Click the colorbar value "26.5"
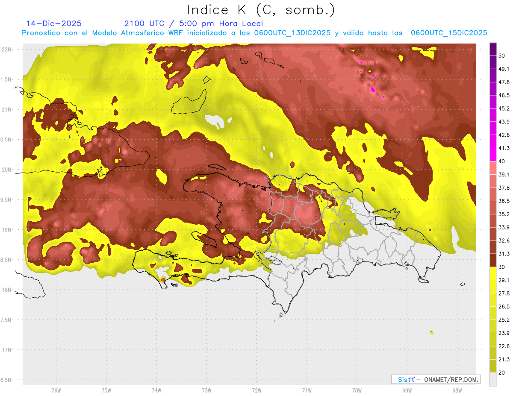Image resolution: width=513 pixels, height=396 pixels. [504, 307]
